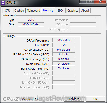107x103 pixels.
Task: Minimize the CPU-Z window
Action: pos(83,2)
